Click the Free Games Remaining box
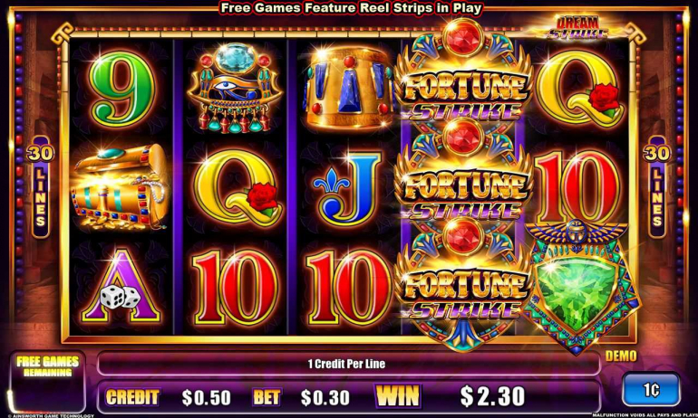This screenshot has height=418, width=698. point(47,383)
